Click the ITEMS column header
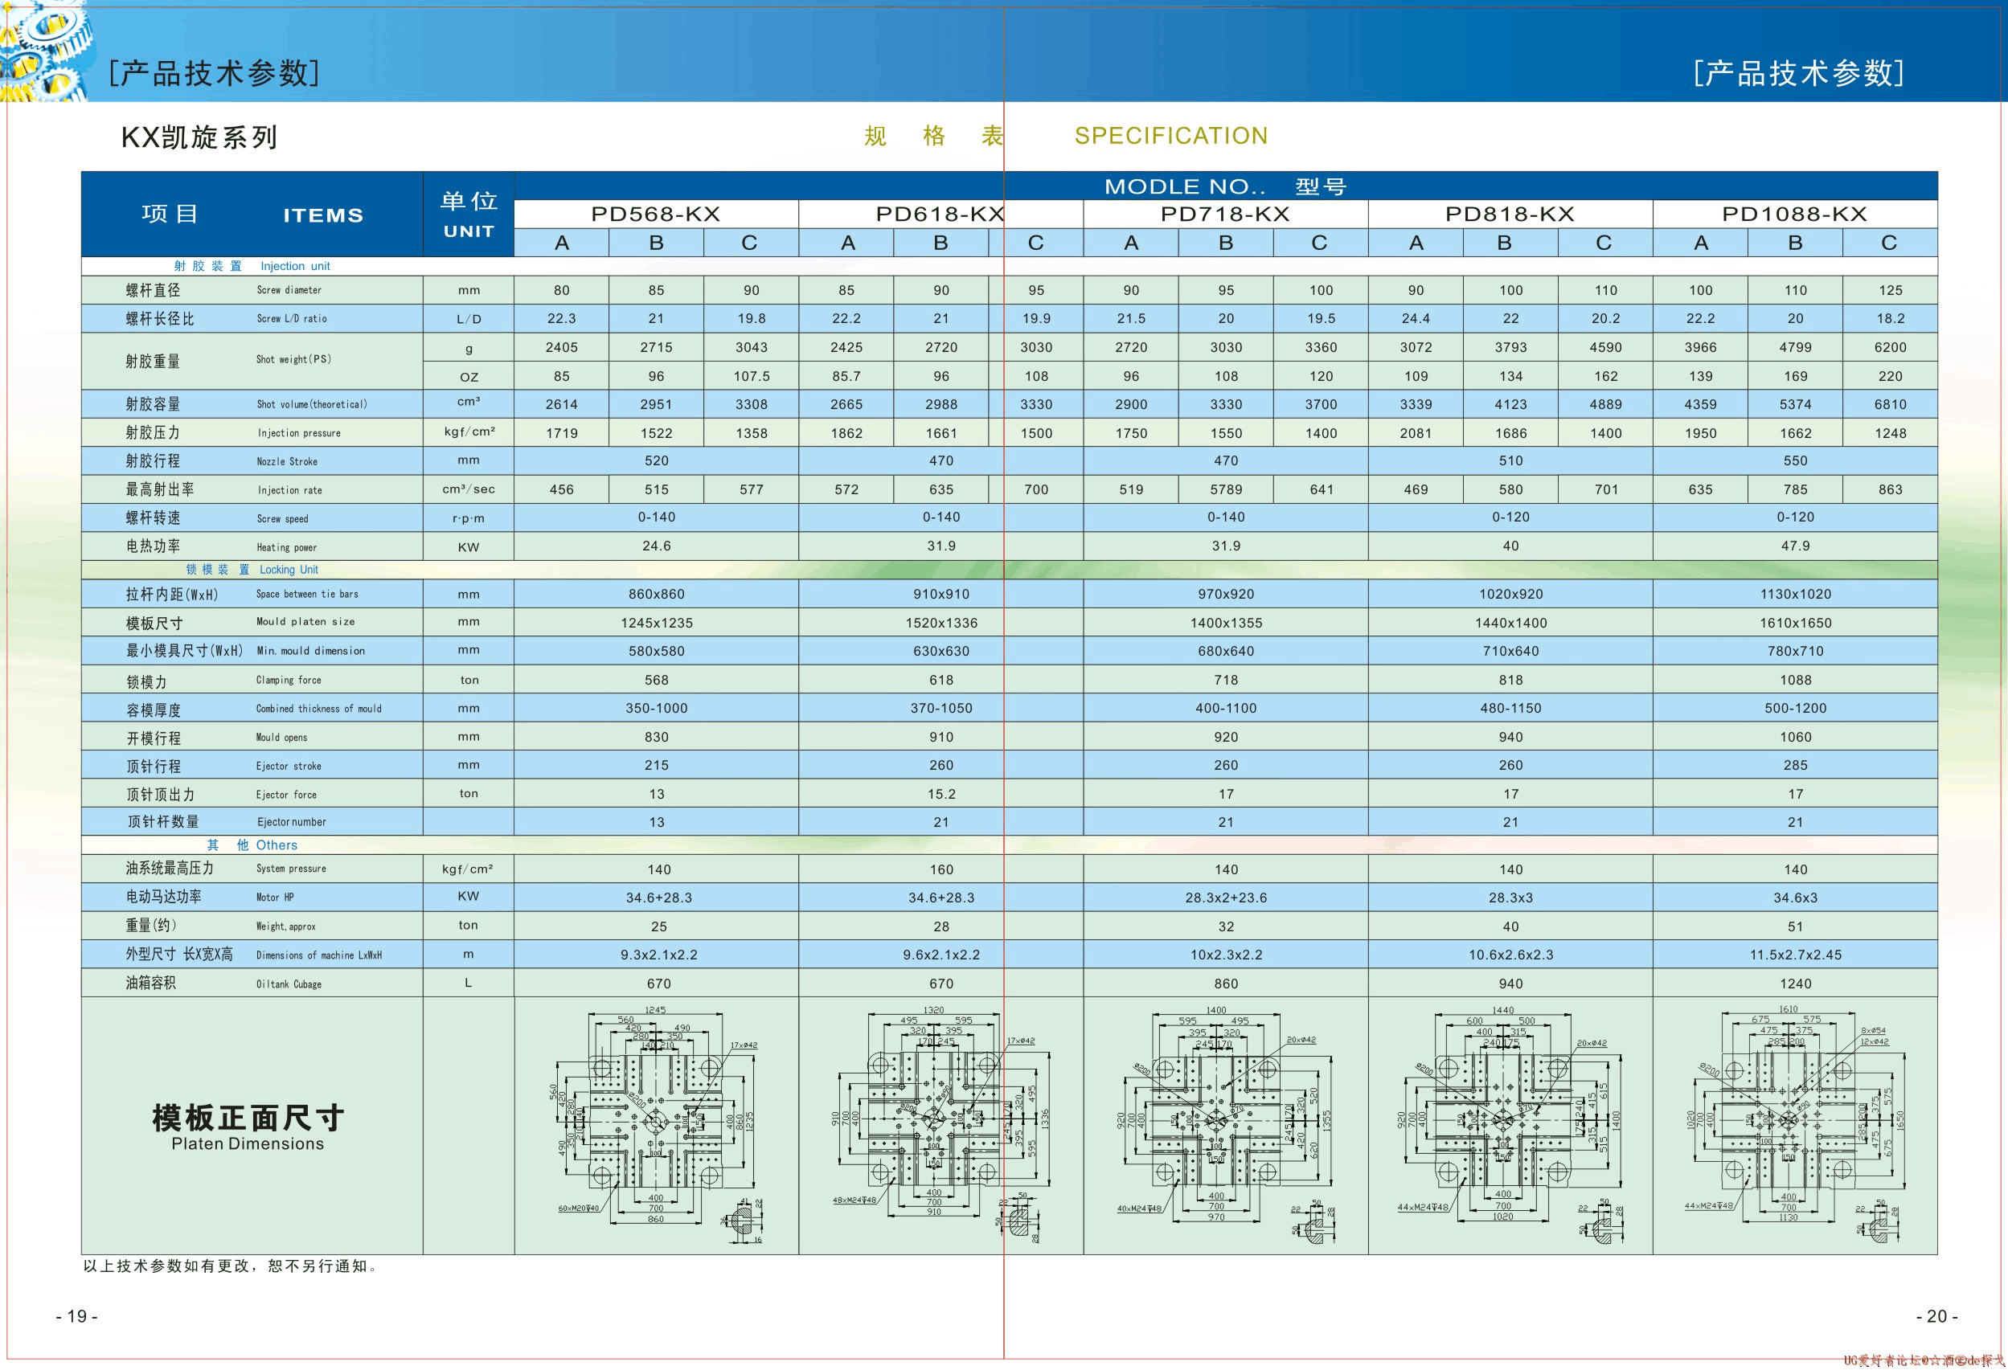The image size is (2008, 1370). point(324,215)
